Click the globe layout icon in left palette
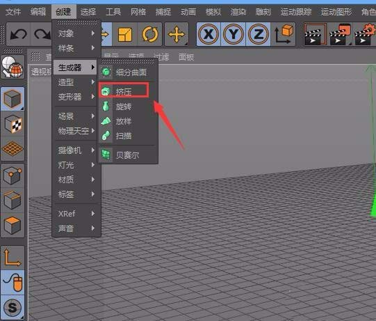 pos(13,67)
